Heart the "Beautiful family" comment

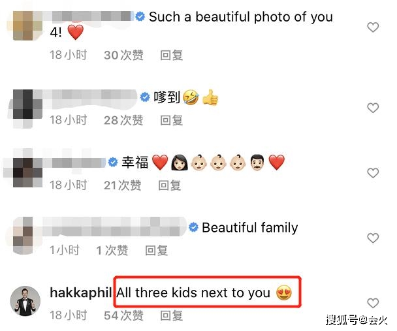(373, 238)
